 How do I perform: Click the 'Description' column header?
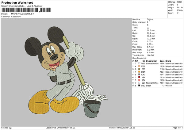click(151, 61)
